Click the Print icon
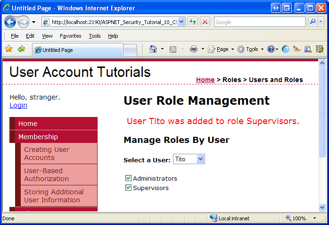Screen dimensions: 329x225 (193, 49)
